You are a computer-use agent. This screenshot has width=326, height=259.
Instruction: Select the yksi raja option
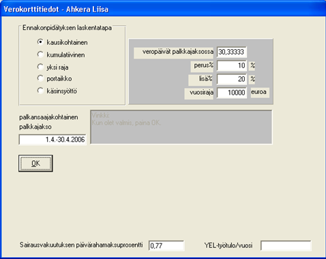pos(40,67)
